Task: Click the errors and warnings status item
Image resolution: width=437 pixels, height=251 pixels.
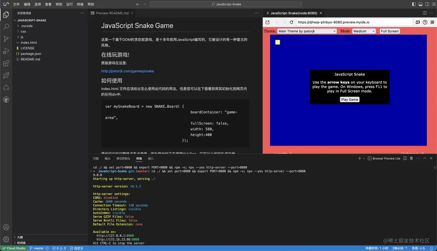Action: pyautogui.click(x=59, y=248)
